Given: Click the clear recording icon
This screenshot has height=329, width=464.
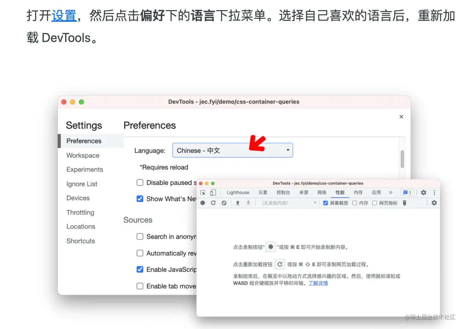Looking at the screenshot, I should pyautogui.click(x=224, y=203).
